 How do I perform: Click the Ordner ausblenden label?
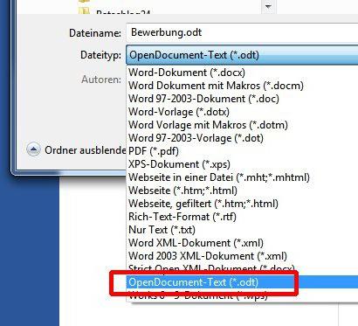86,150
